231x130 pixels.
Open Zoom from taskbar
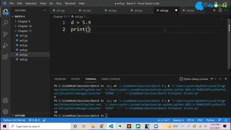point(156,126)
